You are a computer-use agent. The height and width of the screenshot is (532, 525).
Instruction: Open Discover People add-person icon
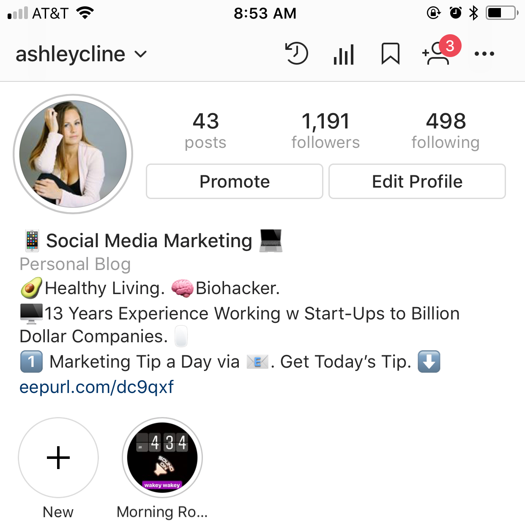pos(436,54)
